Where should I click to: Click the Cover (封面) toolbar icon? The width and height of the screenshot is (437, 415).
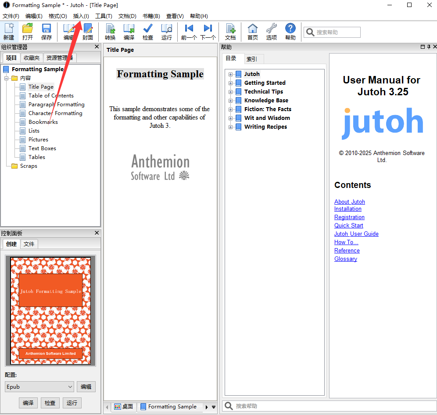click(x=87, y=32)
